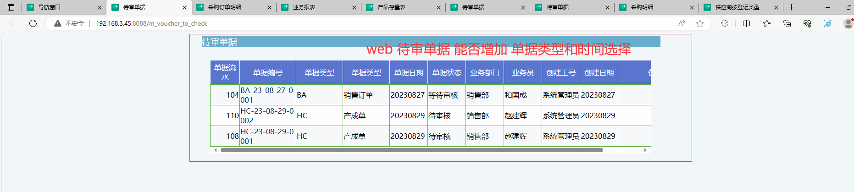
Task: Click the browser refresh button
Action: 33,23
